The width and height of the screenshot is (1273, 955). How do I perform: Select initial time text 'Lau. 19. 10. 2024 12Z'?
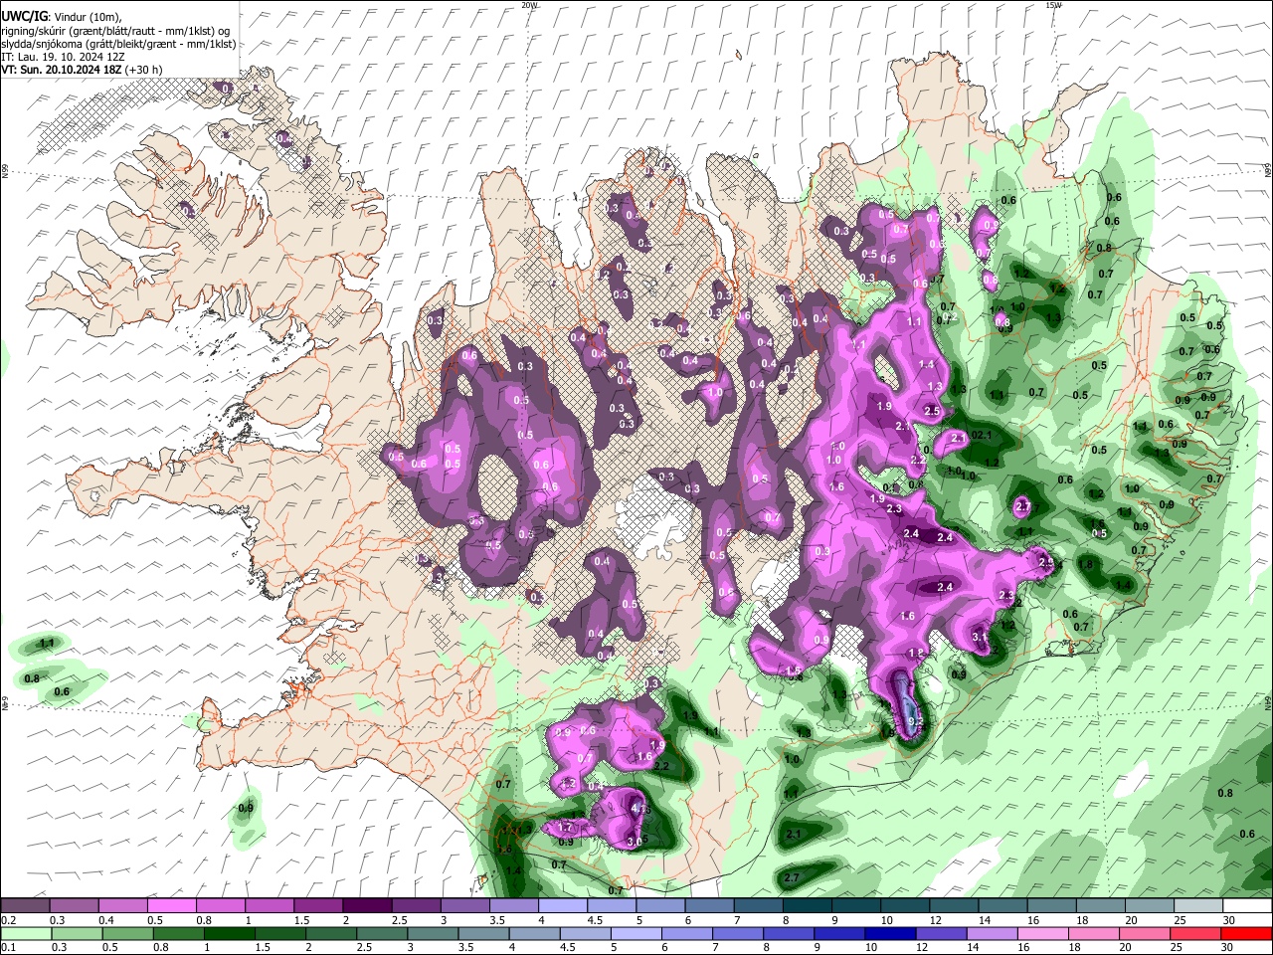[x=72, y=57]
